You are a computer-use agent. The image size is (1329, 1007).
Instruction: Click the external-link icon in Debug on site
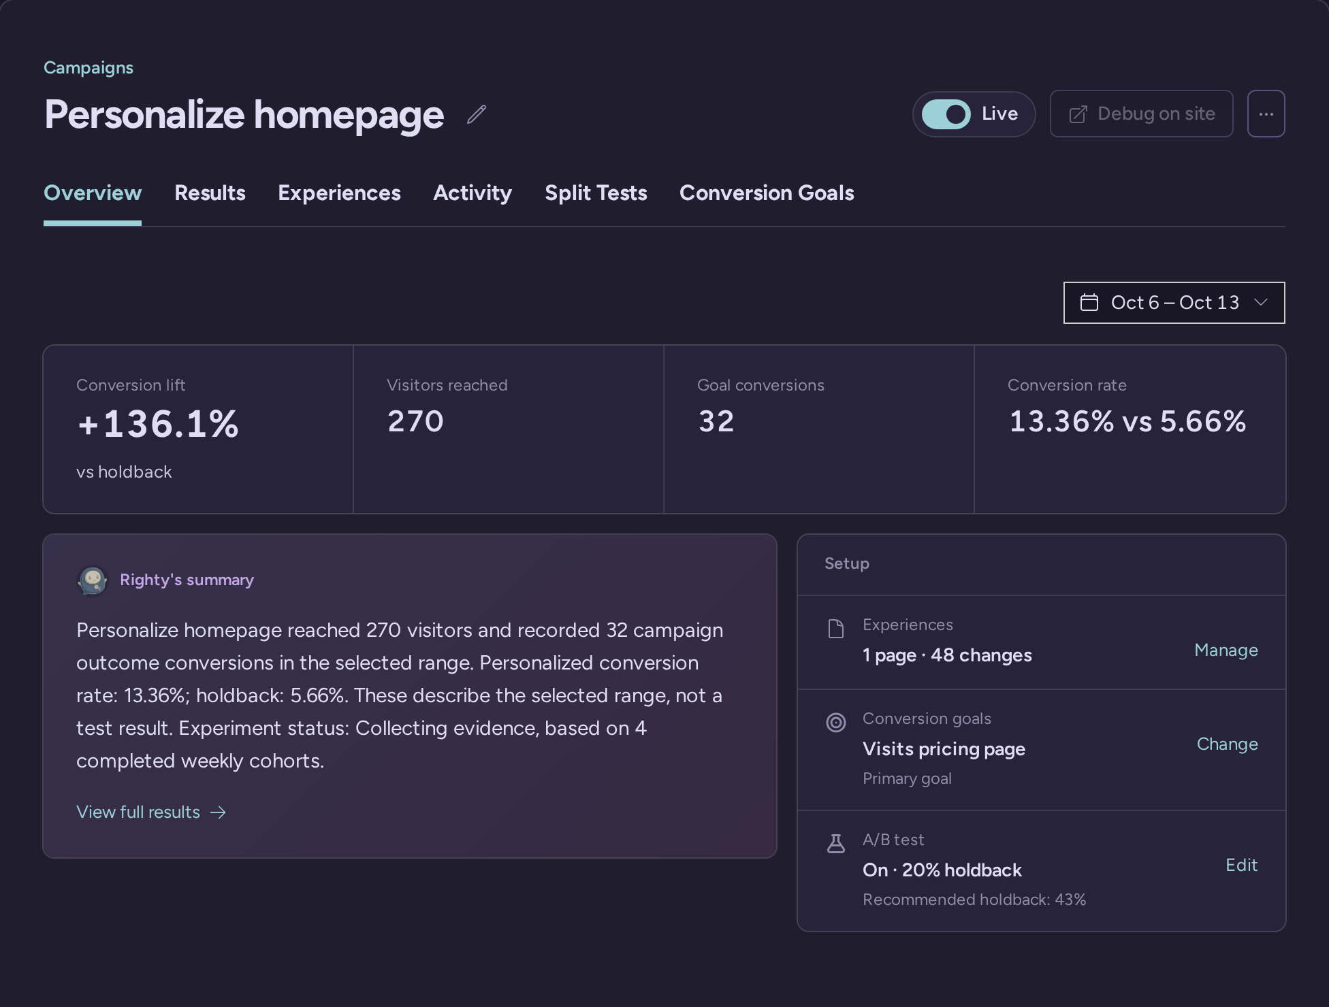coord(1078,114)
